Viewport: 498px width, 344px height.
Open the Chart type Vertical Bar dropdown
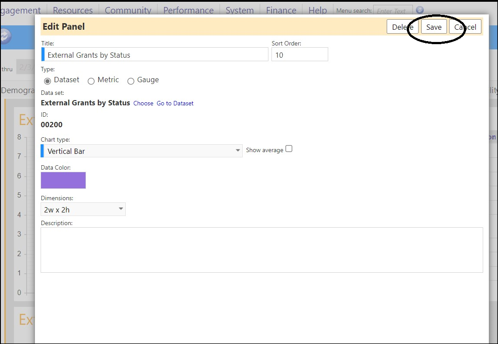(x=142, y=151)
